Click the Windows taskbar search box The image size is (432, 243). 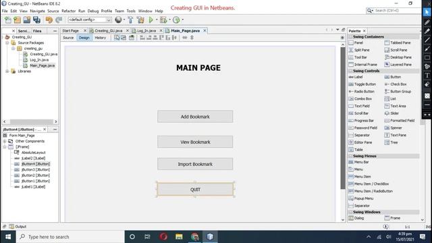(x=70, y=237)
